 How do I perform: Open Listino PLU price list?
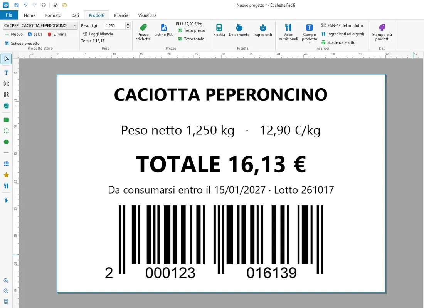(164, 30)
